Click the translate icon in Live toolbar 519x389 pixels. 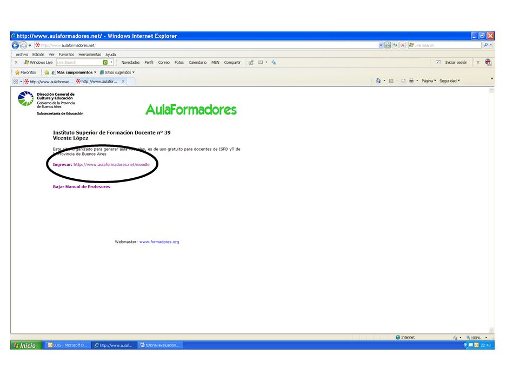pos(274,62)
